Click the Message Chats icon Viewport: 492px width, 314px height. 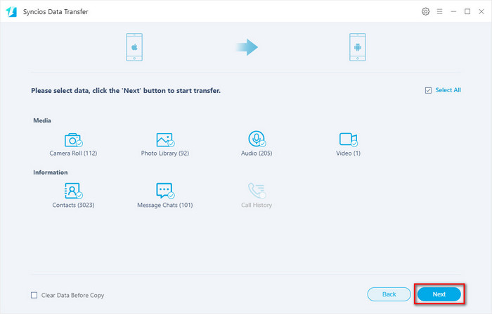click(165, 191)
